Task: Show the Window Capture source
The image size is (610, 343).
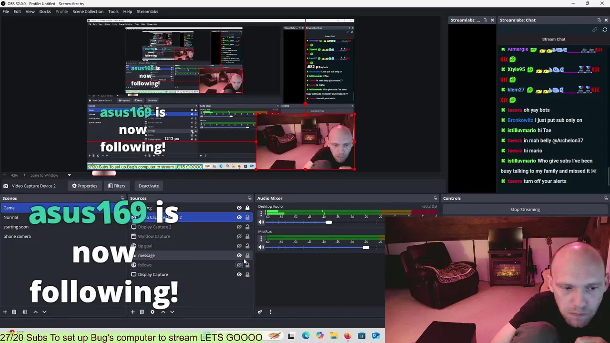Action: click(x=239, y=236)
